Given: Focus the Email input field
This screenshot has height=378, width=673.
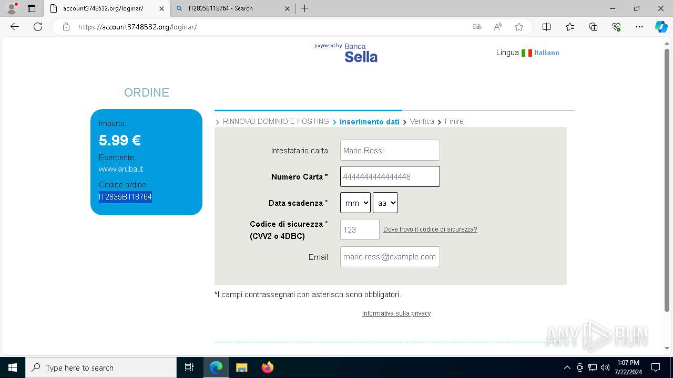Looking at the screenshot, I should coord(390,257).
